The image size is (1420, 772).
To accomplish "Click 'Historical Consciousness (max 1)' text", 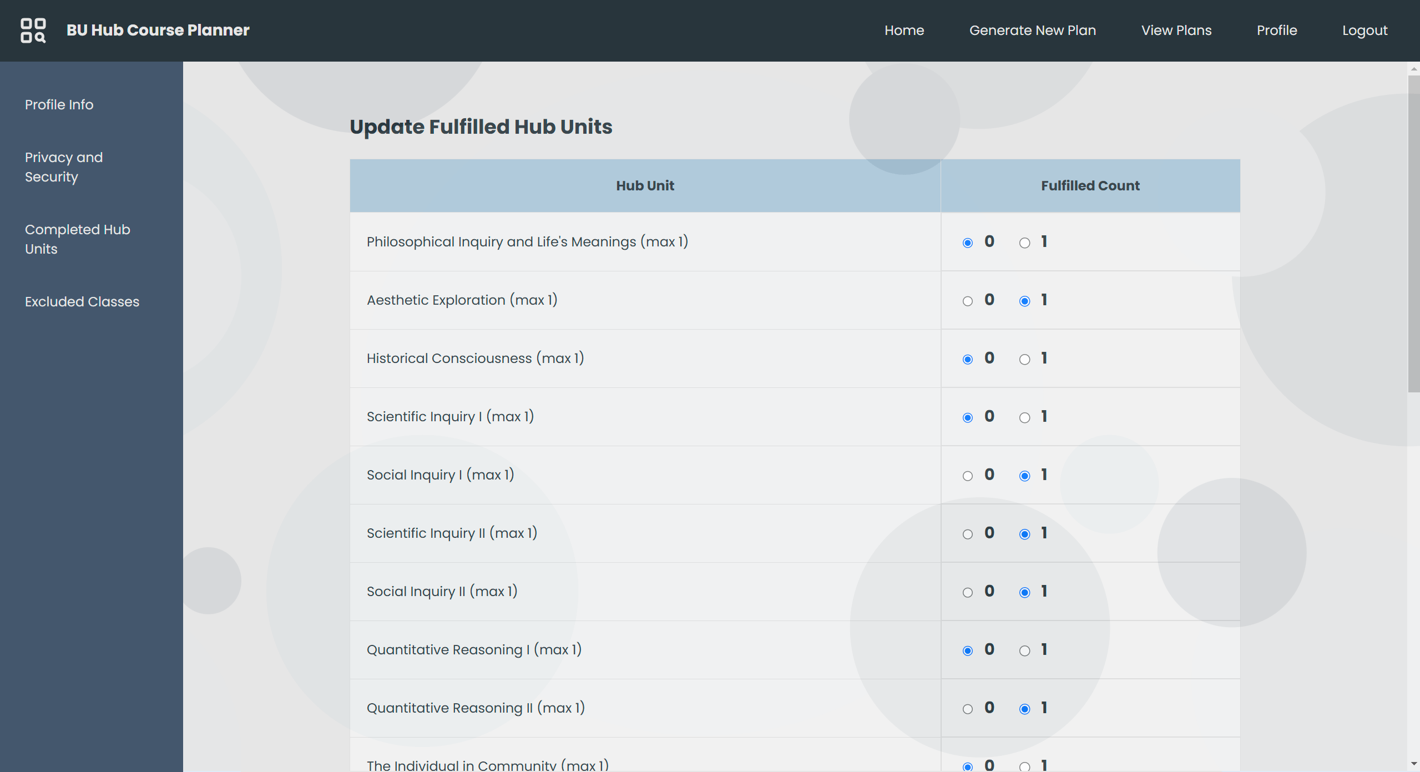I will (475, 359).
